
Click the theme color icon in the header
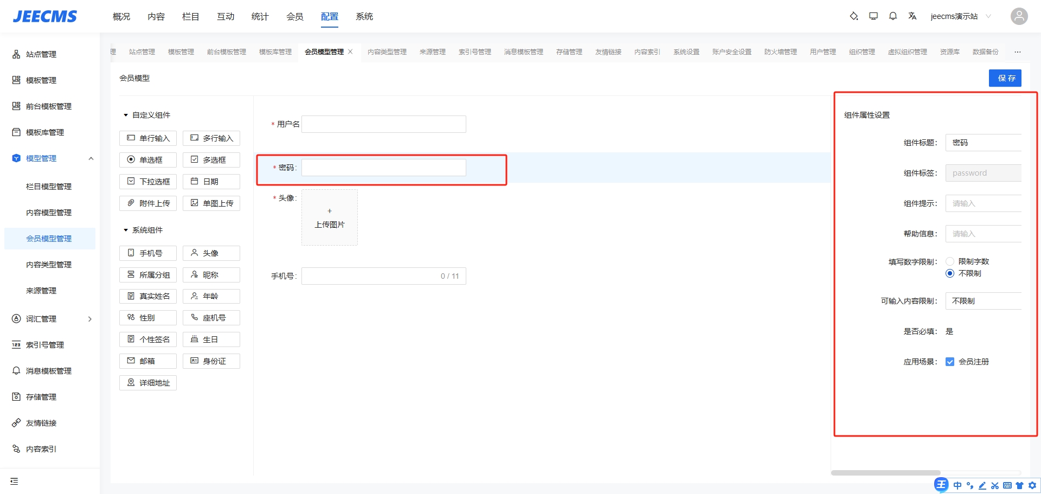tap(853, 16)
